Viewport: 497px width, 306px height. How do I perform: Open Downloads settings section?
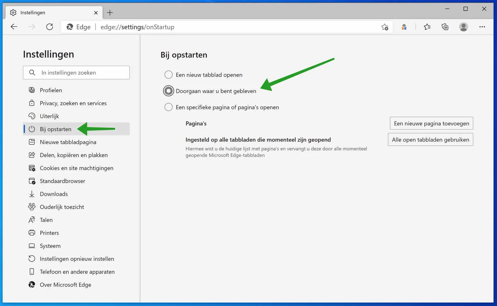click(x=76, y=194)
